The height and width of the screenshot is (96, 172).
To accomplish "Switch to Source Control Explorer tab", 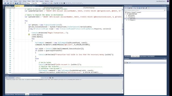I will [x=30, y=6].
